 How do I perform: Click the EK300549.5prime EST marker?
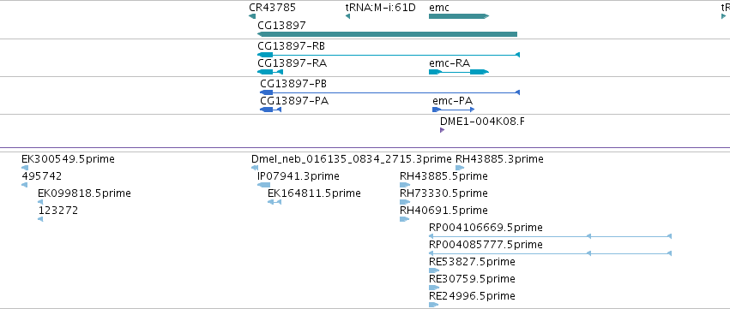pyautogui.click(x=25, y=168)
